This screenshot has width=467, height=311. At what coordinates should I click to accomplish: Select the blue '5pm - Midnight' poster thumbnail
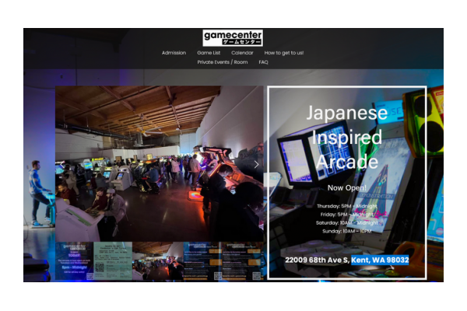tap(75, 261)
